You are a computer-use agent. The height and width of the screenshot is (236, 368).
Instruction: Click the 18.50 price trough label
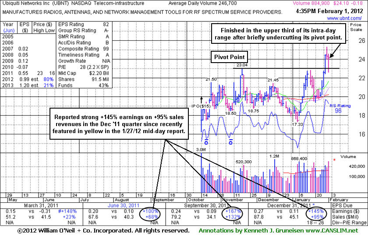231,113
